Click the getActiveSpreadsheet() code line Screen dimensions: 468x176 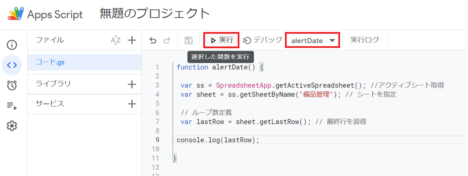click(x=274, y=85)
